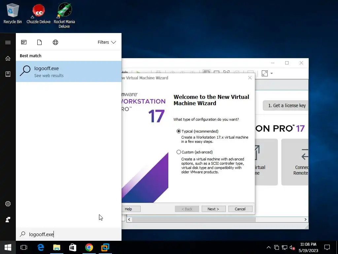Close the New Virtual Machine Wizard dialog
The height and width of the screenshot is (254, 338).
pos(250,78)
